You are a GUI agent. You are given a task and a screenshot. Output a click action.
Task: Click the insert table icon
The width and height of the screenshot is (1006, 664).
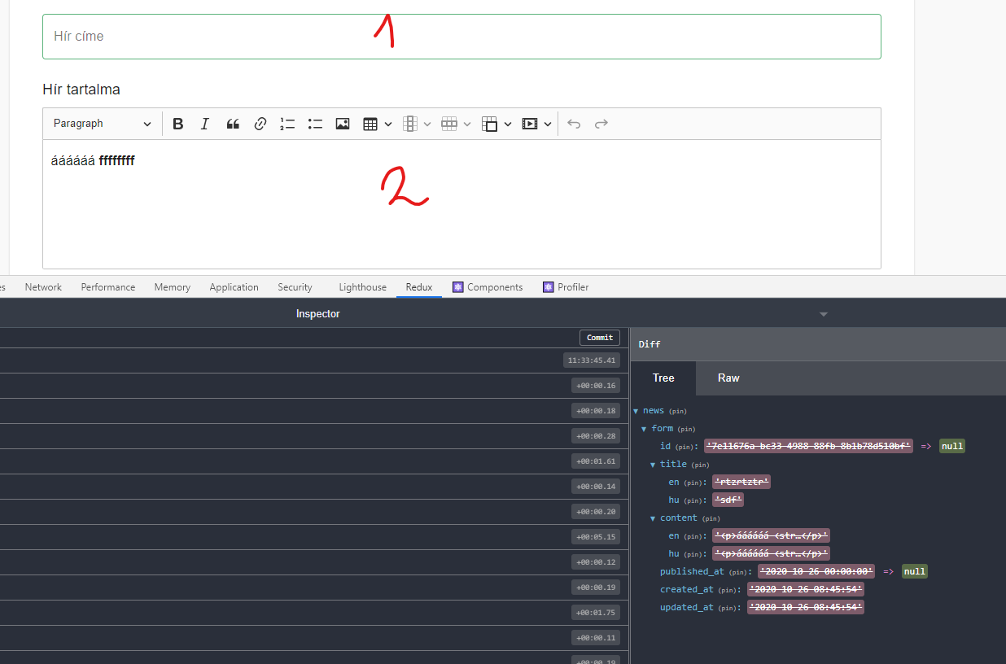(x=370, y=124)
